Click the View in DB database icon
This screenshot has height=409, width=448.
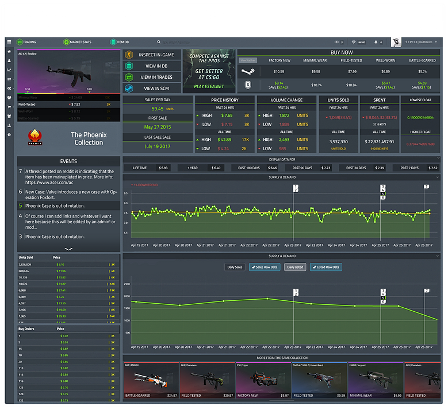pos(129,66)
